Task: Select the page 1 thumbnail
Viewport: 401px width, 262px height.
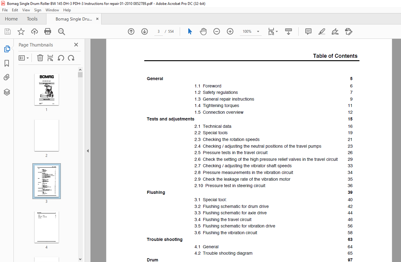Action: pos(46,89)
